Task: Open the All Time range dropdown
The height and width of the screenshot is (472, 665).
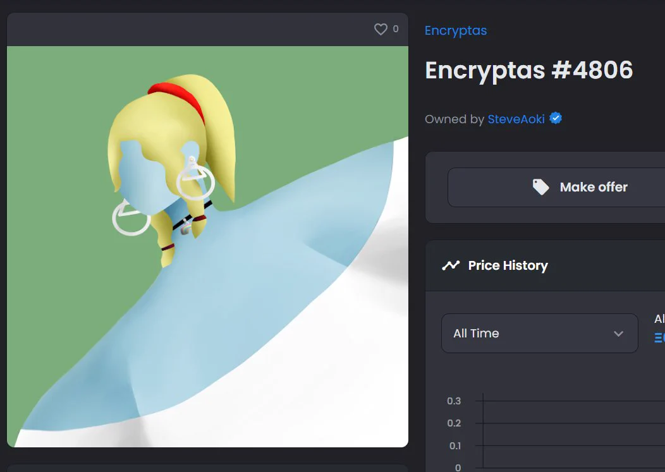Action: click(539, 334)
